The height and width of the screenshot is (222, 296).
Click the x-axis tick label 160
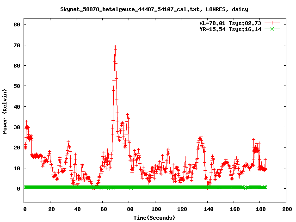[234, 209]
